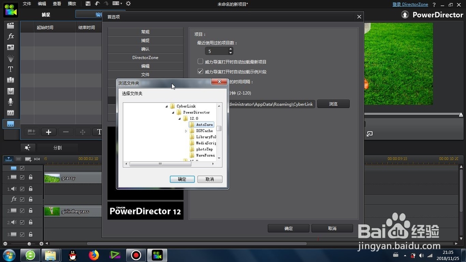
Task: Toggle fx track enable checkbox
Action: (x=22, y=200)
